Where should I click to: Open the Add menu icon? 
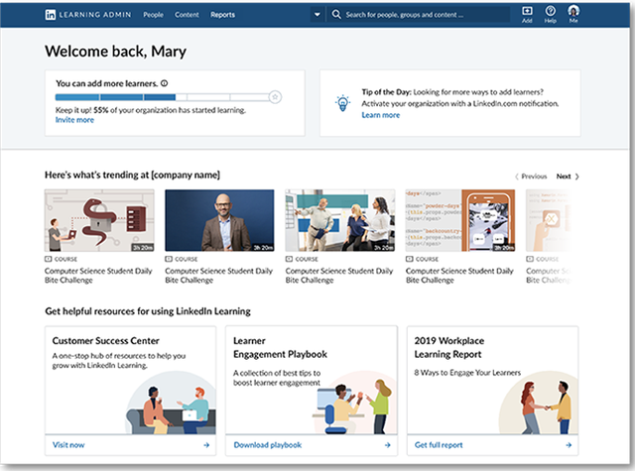click(527, 11)
